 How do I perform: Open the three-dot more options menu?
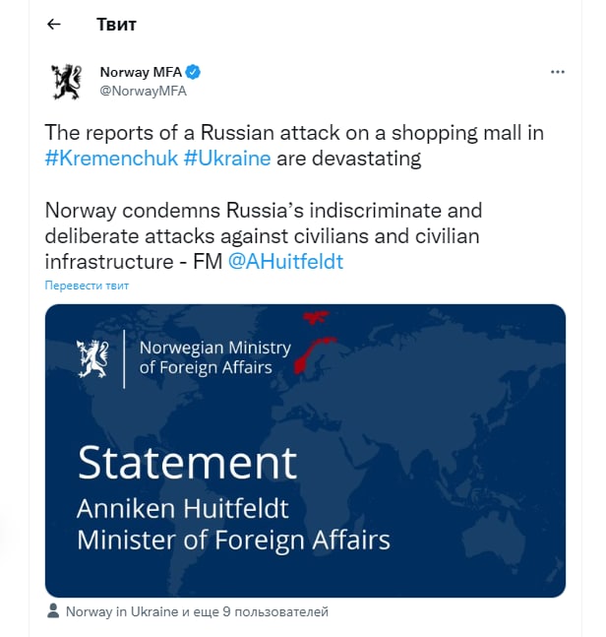click(x=557, y=72)
